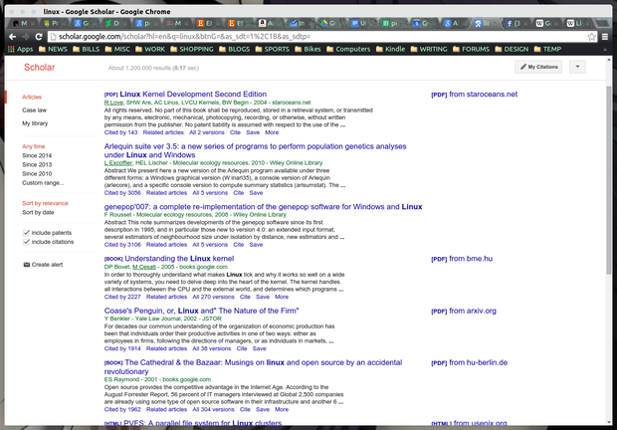This screenshot has height=430, width=617.
Task: Bookmark this page with the star icon
Action: (591, 37)
